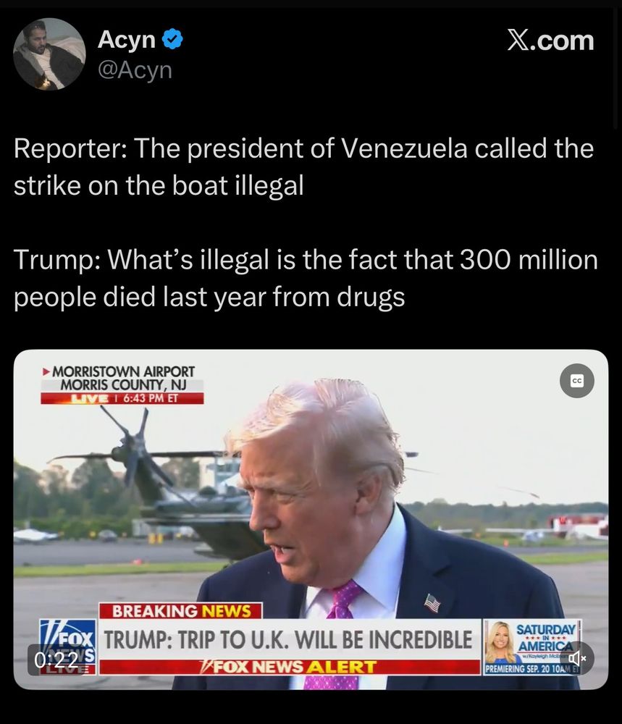
Task: Click the headline about trip to U.K.
Action: tap(288, 639)
